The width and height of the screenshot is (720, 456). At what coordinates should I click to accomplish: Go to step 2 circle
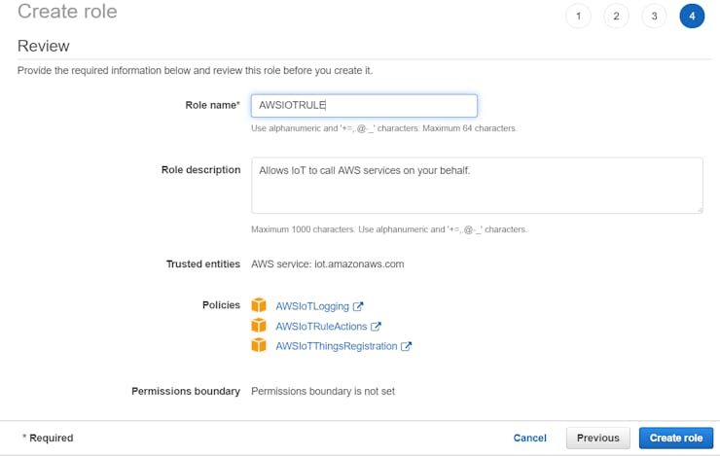pyautogui.click(x=616, y=17)
